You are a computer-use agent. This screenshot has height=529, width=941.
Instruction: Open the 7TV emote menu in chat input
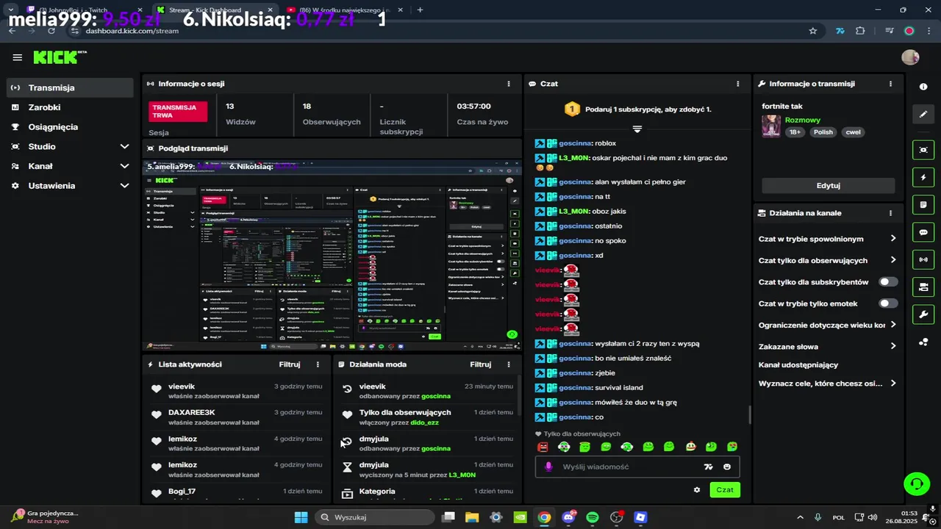click(708, 467)
